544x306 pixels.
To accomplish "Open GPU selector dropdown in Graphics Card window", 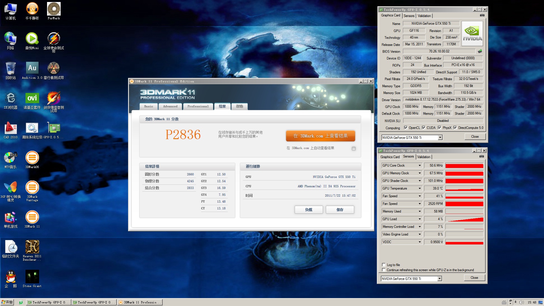I will click(440, 138).
